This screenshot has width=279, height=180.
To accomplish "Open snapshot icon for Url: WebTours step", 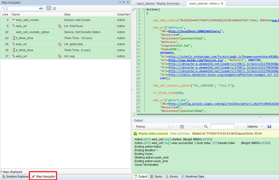I will click(60, 26).
